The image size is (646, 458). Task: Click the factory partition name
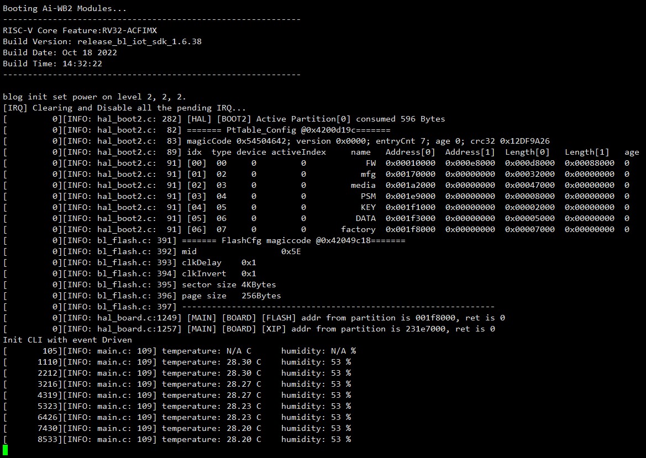click(358, 229)
